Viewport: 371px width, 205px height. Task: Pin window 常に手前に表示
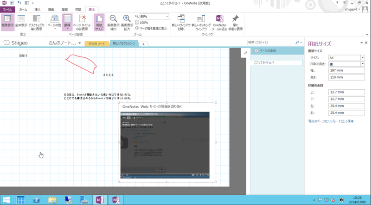point(236,22)
